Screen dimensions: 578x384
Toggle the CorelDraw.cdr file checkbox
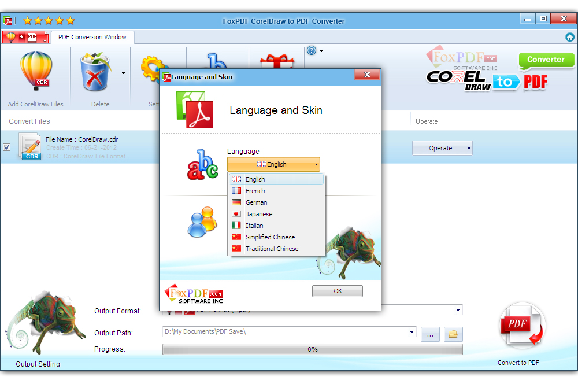coord(6,147)
